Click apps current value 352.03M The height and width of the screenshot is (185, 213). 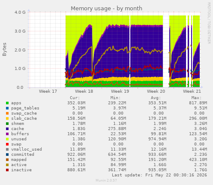point(76,103)
